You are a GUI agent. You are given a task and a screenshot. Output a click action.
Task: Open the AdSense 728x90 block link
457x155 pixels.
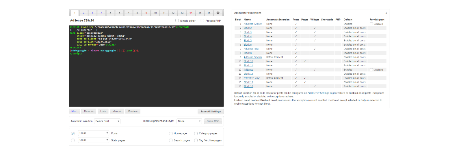coord(252,24)
